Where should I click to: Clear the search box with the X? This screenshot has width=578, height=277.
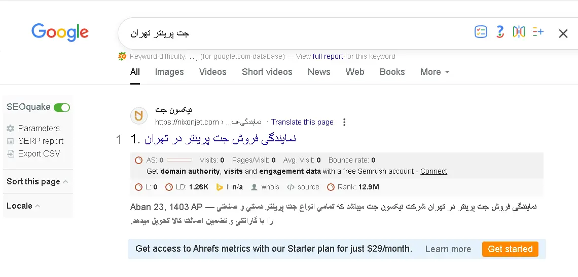[x=563, y=34]
